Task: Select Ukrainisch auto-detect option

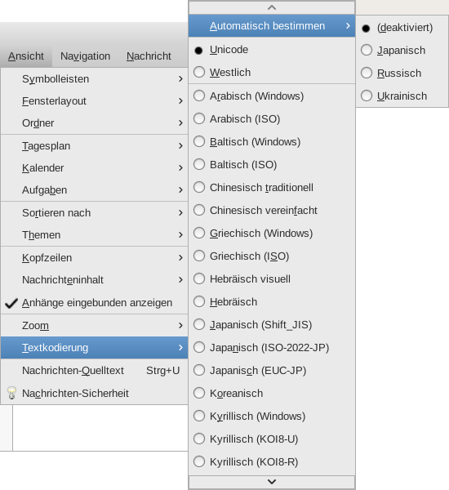Action: [402, 96]
